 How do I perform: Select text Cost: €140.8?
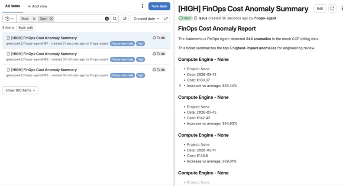click(x=197, y=156)
